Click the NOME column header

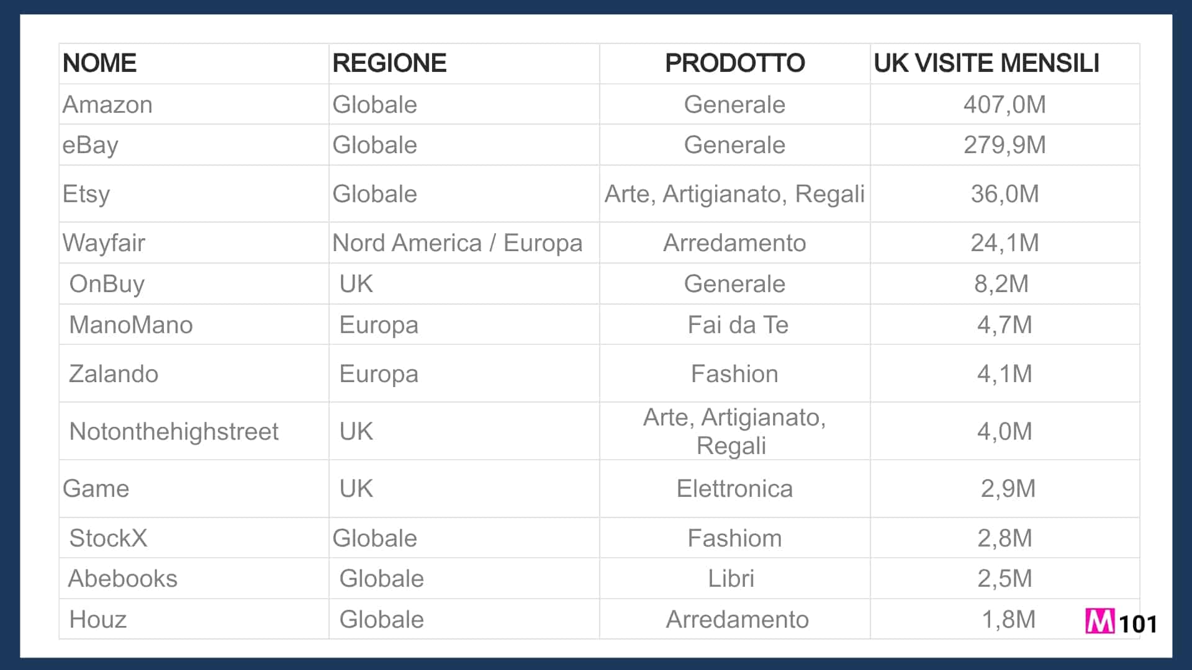pos(99,63)
